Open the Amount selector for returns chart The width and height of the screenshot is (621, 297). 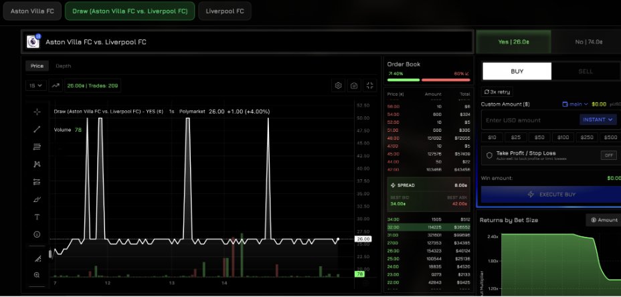(604, 220)
